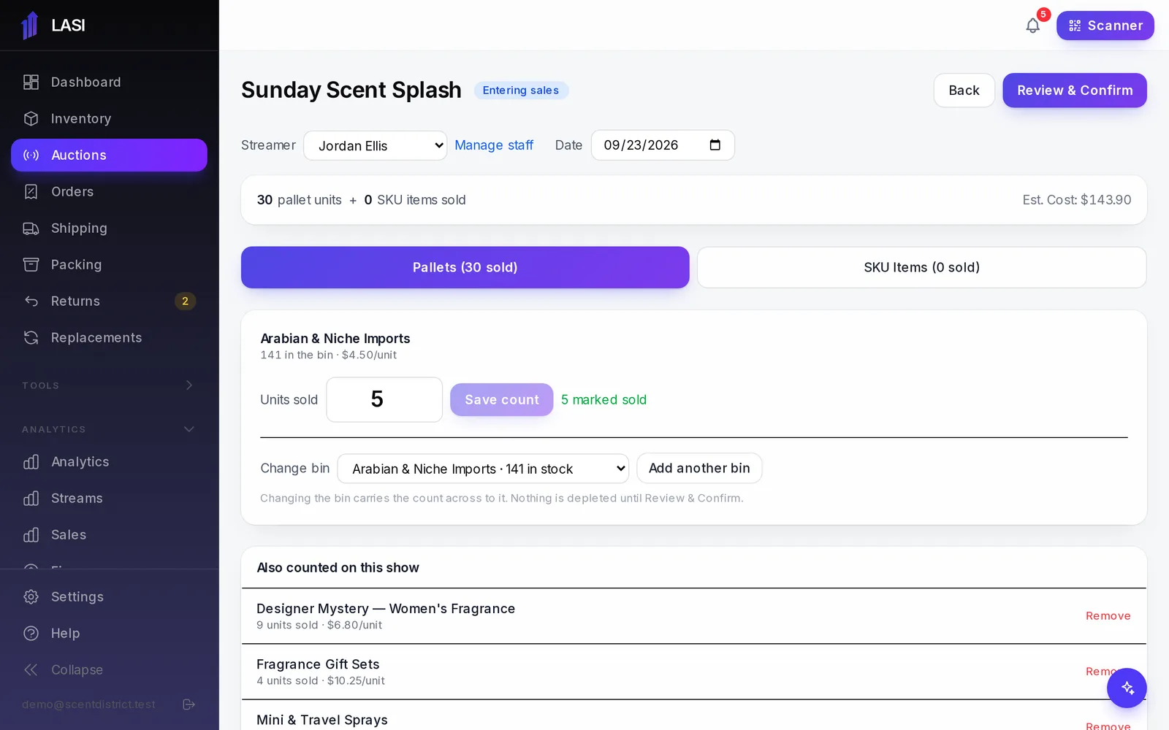Image resolution: width=1169 pixels, height=730 pixels.
Task: Remove Designer Mystery — Women's Fragrance
Action: tap(1108, 616)
